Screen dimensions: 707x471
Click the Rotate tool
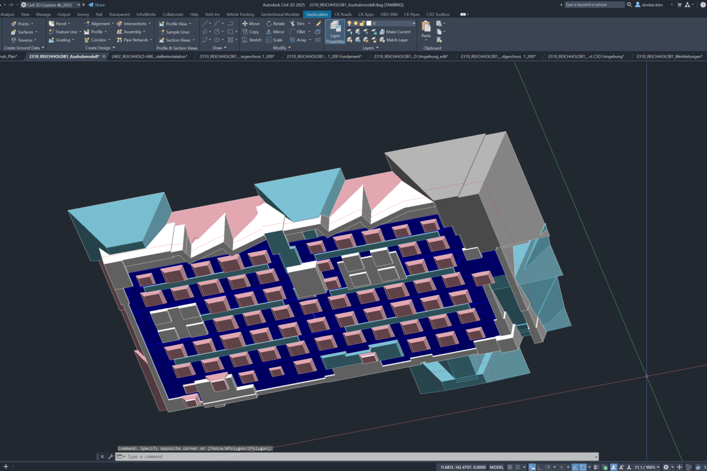point(275,24)
